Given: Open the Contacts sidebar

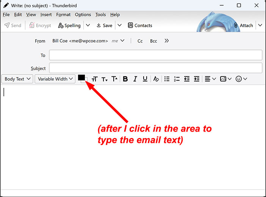Looking at the screenshot, I should 140,25.
